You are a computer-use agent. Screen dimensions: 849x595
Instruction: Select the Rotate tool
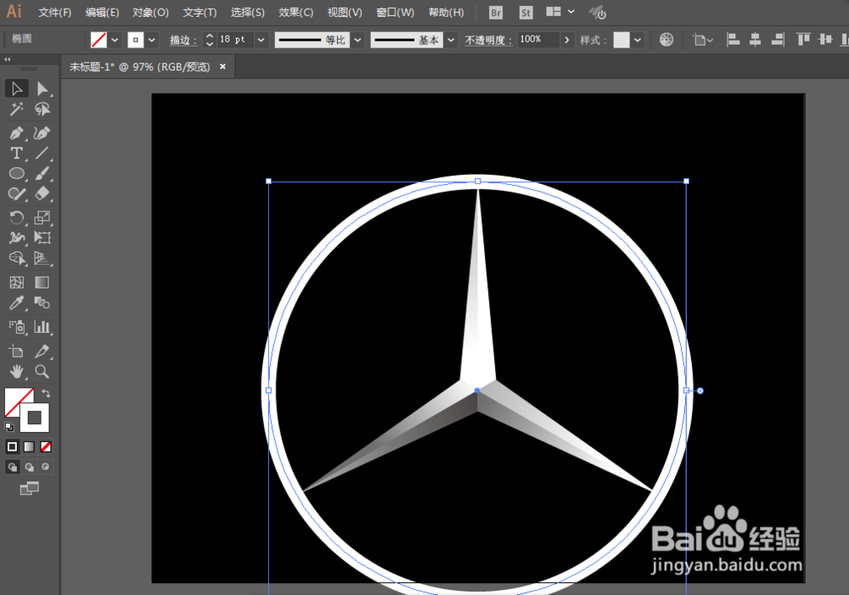[17, 217]
